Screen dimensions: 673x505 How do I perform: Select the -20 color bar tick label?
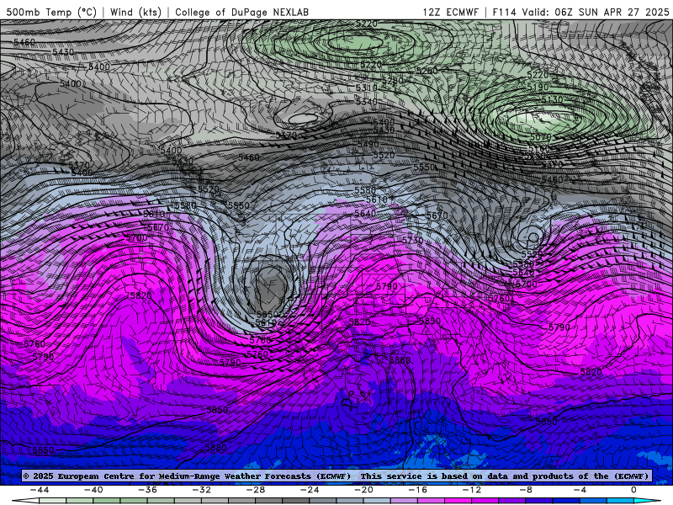pos(364,490)
